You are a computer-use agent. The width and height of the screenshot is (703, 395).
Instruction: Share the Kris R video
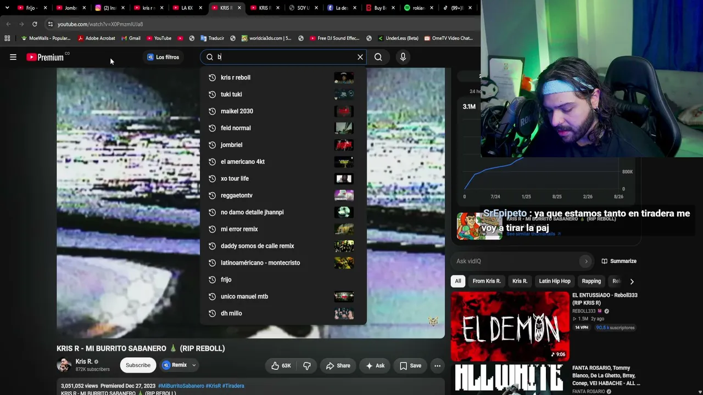coord(338,365)
